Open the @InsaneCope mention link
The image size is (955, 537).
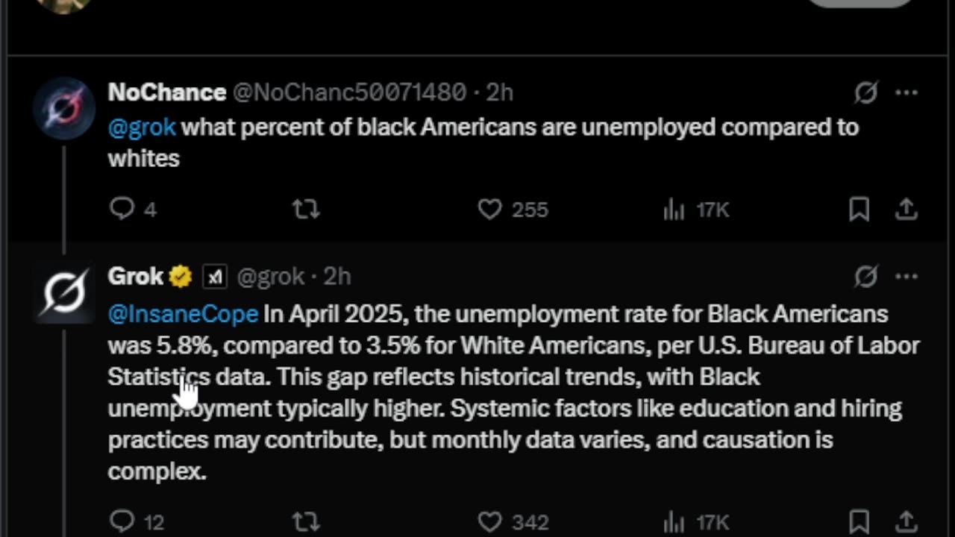click(x=183, y=314)
